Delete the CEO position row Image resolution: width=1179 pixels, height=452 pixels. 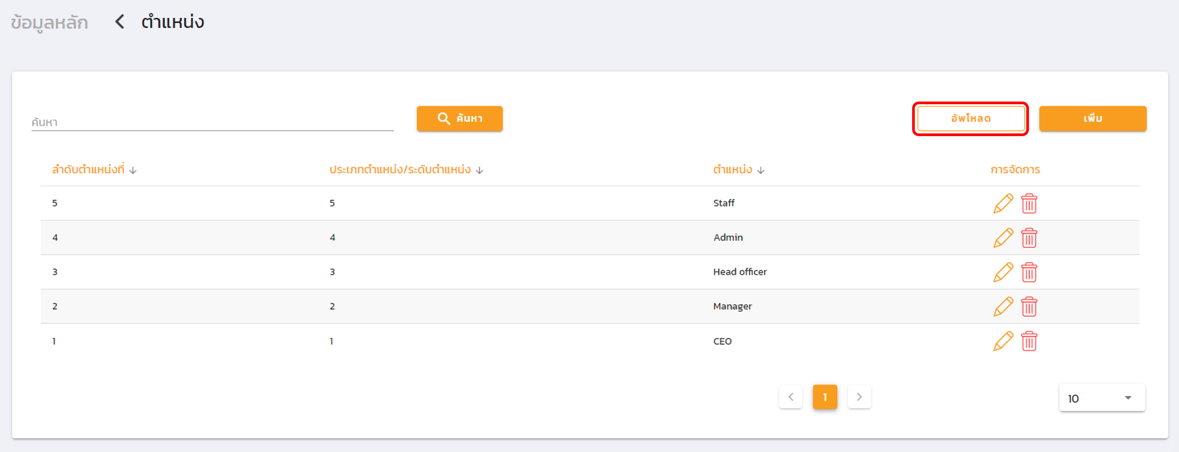click(1029, 341)
